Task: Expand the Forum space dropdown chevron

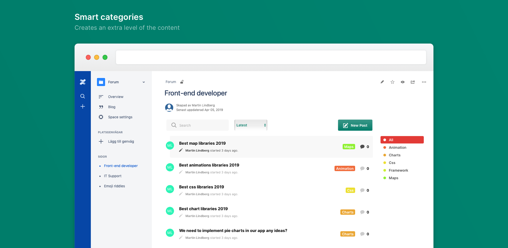Action: [144, 82]
